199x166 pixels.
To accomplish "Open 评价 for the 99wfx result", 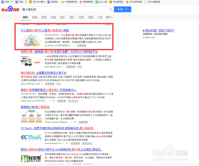I will [x=80, y=67].
